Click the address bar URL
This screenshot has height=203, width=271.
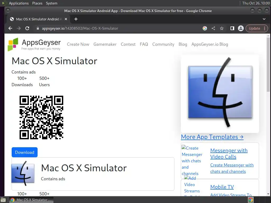pyautogui.click(x=80, y=28)
